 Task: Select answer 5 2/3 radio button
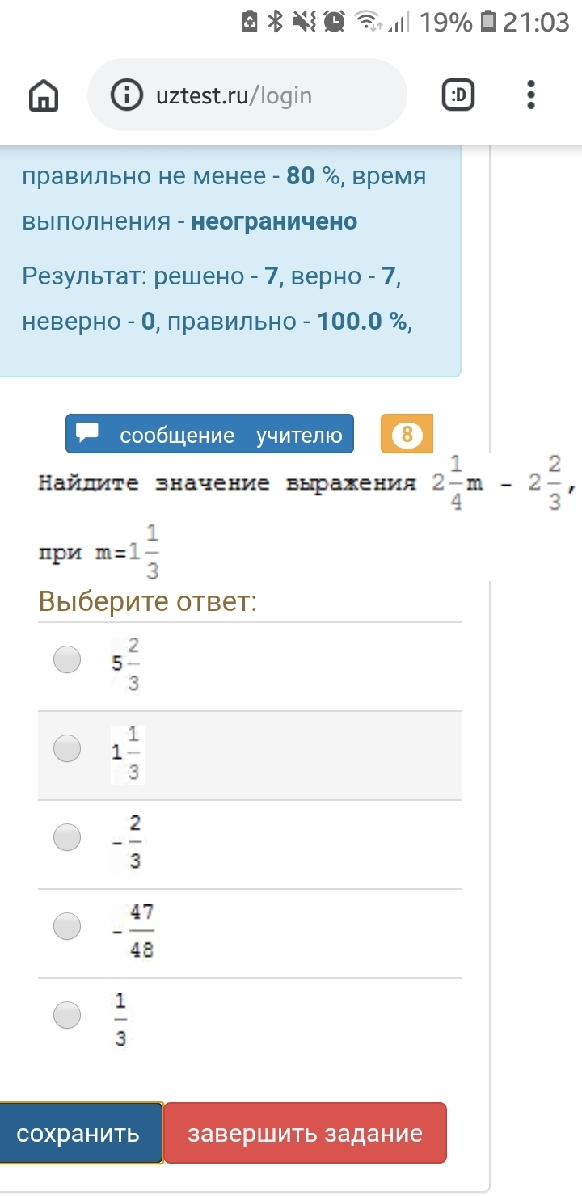(67, 659)
